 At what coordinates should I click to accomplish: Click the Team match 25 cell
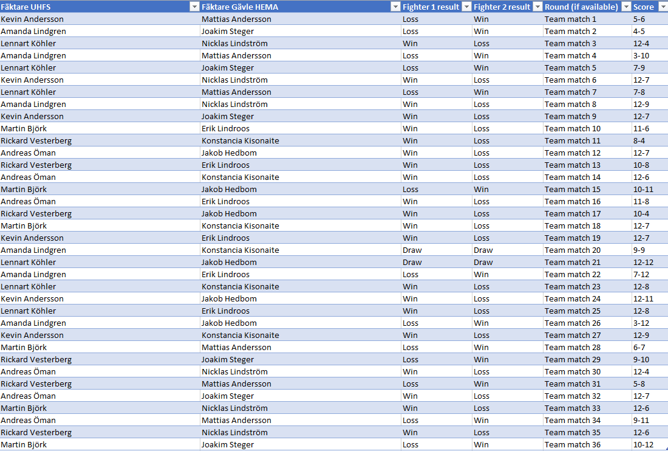coord(587,311)
